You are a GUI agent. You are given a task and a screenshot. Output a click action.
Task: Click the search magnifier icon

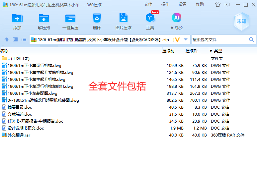tap(251, 39)
